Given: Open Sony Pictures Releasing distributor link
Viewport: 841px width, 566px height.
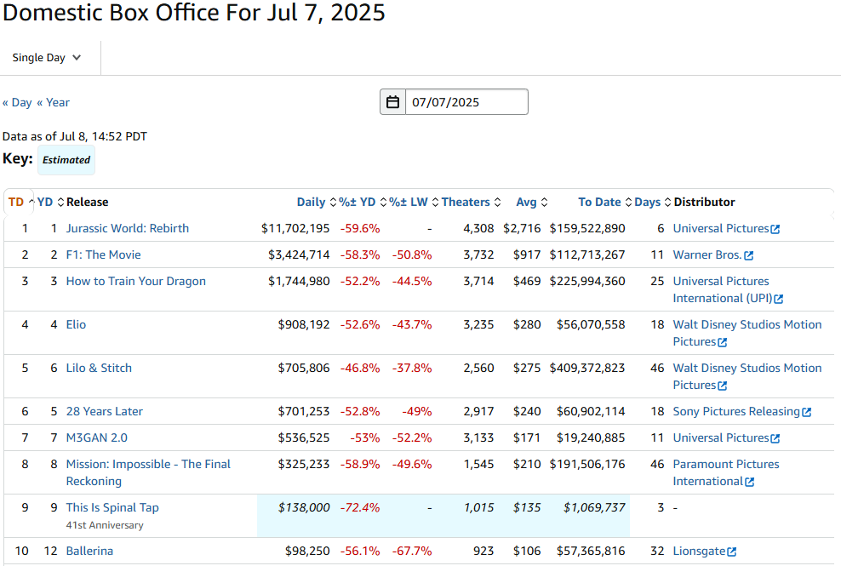Looking at the screenshot, I should 736,411.
